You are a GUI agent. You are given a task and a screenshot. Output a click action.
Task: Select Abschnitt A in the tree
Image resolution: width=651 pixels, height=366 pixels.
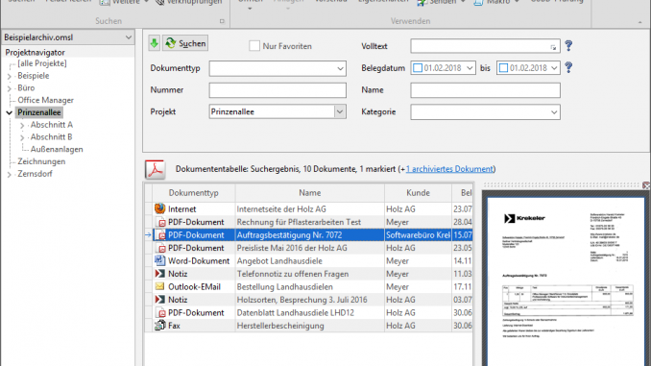click(x=52, y=125)
